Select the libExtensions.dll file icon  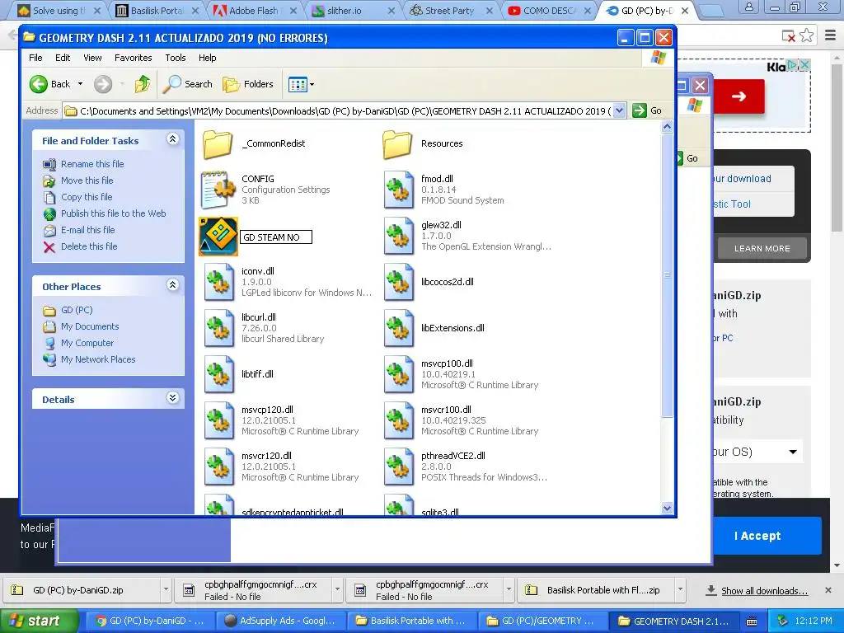pos(399,328)
